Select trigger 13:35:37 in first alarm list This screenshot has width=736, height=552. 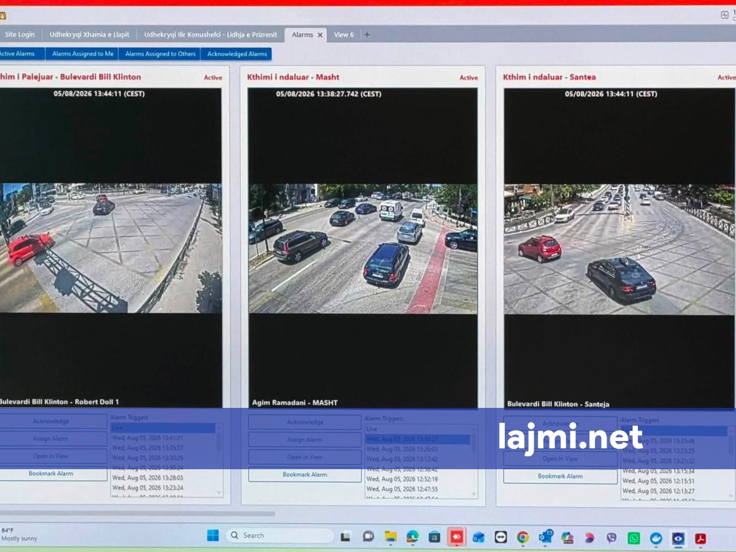pos(163,448)
